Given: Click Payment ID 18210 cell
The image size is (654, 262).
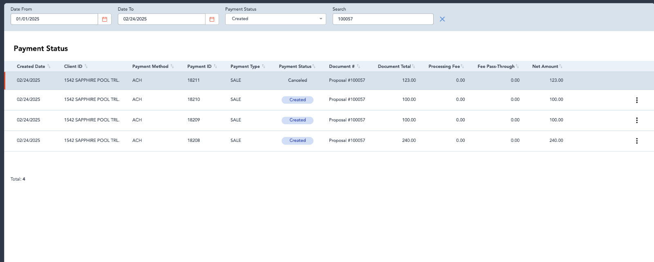Looking at the screenshot, I should (x=194, y=100).
